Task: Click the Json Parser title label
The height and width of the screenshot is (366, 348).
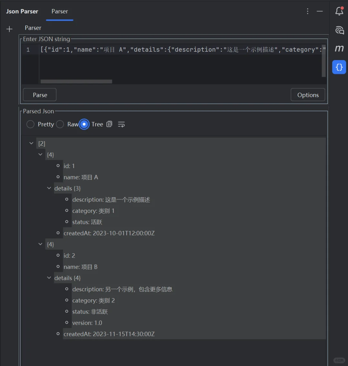Action: (22, 11)
